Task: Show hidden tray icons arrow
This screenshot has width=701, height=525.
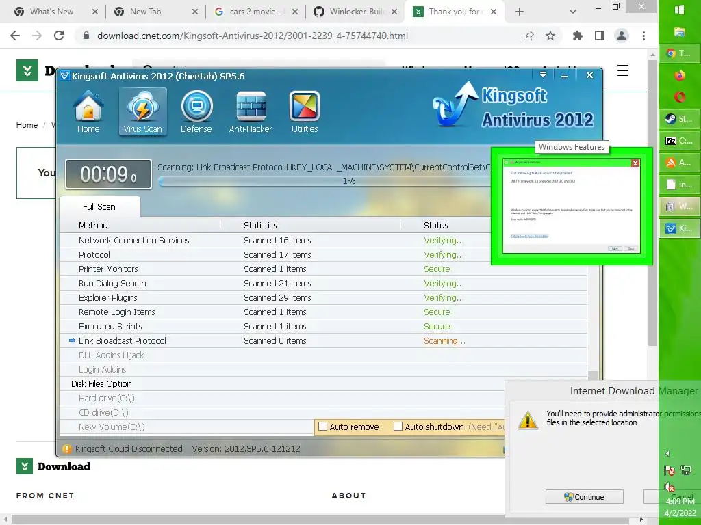Action: click(x=667, y=454)
